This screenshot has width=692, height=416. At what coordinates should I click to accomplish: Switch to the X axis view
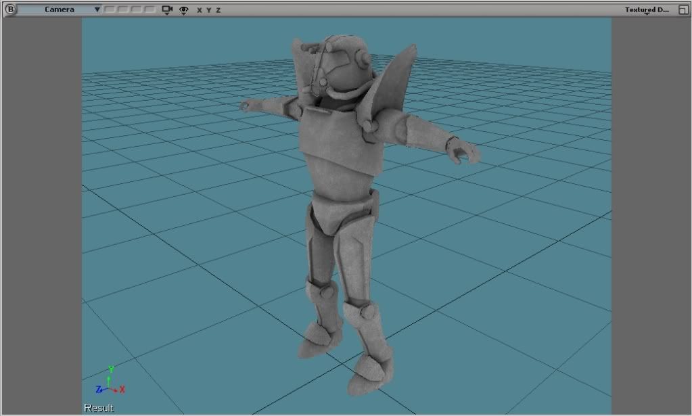point(200,9)
